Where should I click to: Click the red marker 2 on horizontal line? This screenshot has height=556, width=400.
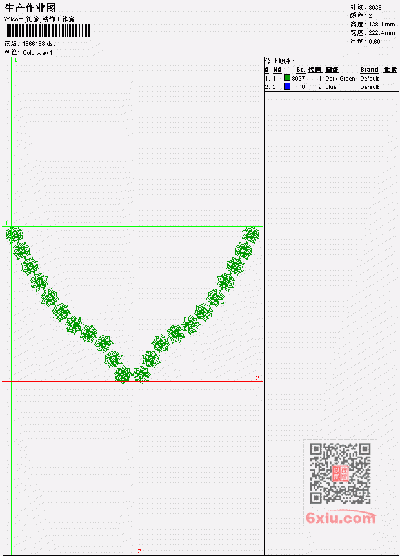point(257,378)
